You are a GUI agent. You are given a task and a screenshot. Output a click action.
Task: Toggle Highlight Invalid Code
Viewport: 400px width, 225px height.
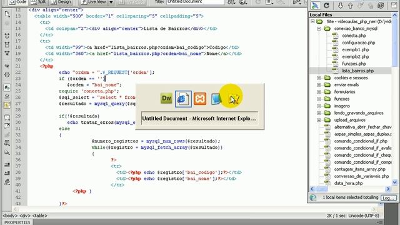(7, 96)
